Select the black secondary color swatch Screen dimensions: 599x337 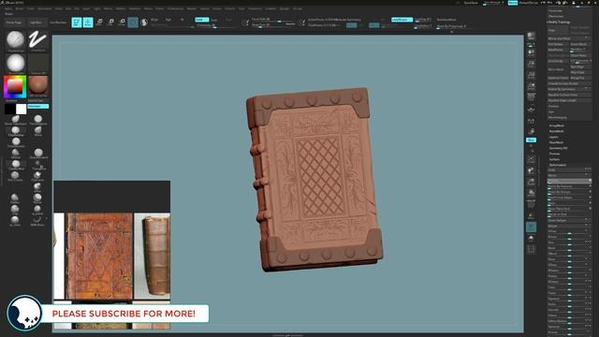[x=10, y=110]
